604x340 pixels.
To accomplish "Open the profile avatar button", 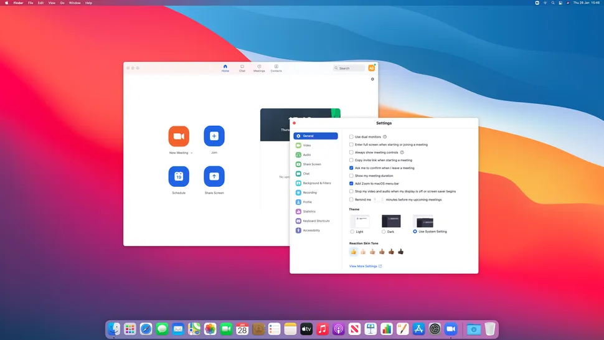I will [372, 68].
